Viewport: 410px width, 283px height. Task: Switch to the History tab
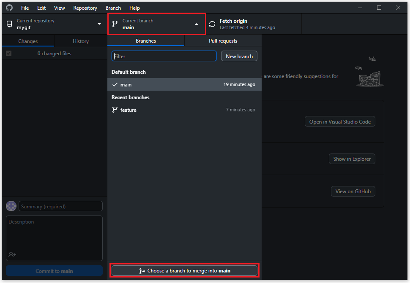click(x=80, y=41)
